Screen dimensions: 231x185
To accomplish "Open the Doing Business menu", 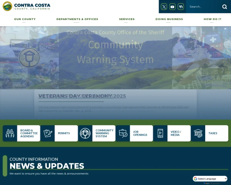I will (x=169, y=19).
